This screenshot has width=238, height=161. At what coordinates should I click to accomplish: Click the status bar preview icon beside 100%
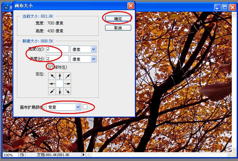pyautogui.click(x=22, y=155)
